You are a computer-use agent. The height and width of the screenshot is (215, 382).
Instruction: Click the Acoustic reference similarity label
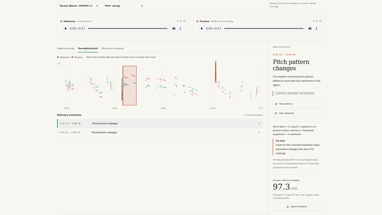pos(286,180)
